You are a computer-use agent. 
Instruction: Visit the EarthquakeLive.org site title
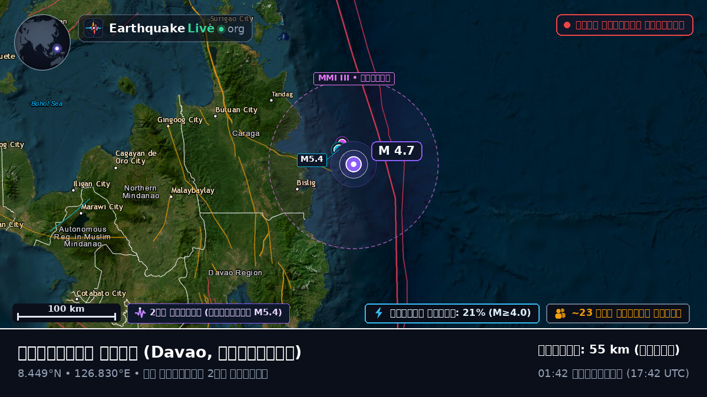tap(177, 28)
